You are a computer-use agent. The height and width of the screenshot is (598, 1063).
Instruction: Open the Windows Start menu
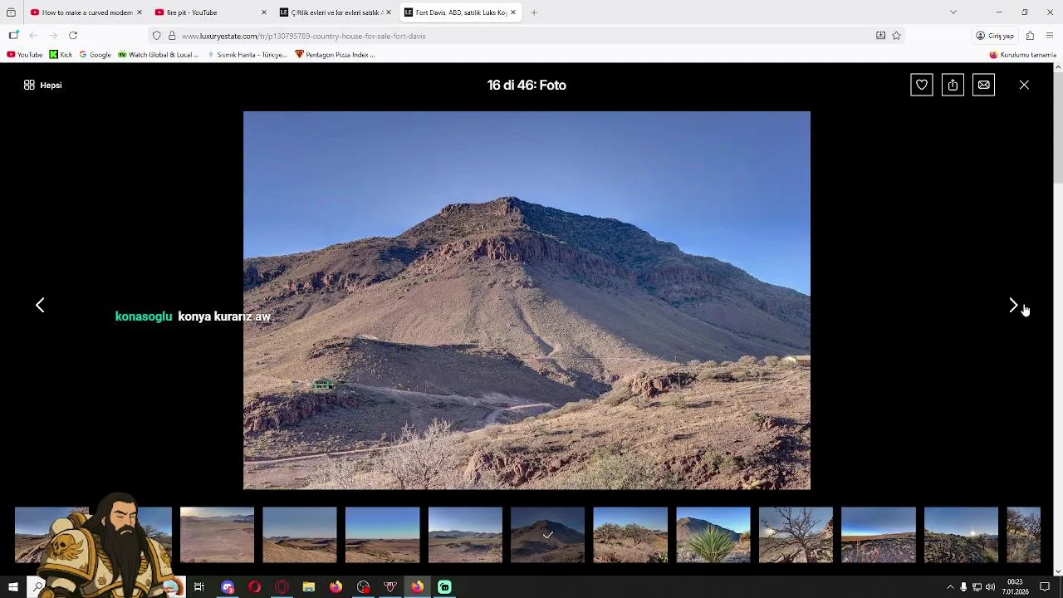coord(12,587)
